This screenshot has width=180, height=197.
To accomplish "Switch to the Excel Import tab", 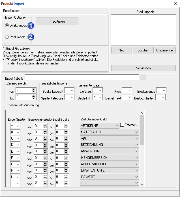I will pos(11,11).
